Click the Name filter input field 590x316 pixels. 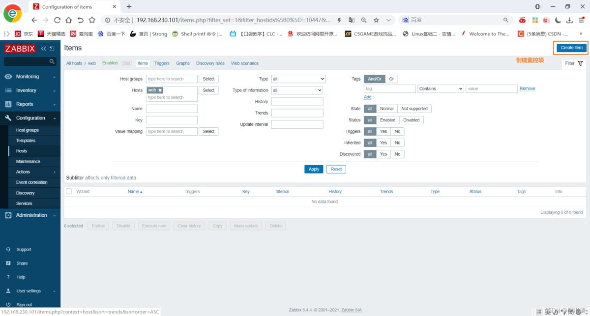click(x=172, y=109)
